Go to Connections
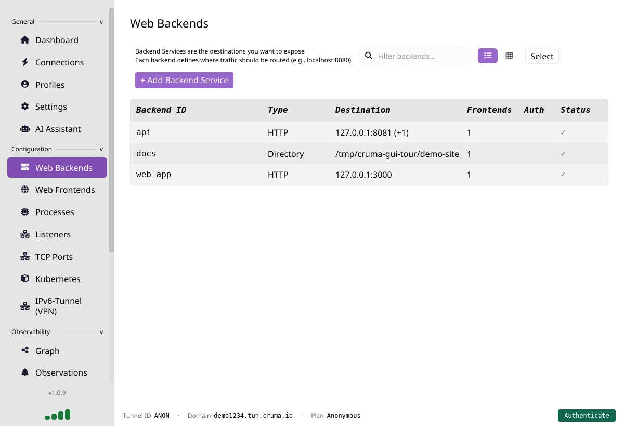This screenshot has width=624, height=426. point(57,62)
